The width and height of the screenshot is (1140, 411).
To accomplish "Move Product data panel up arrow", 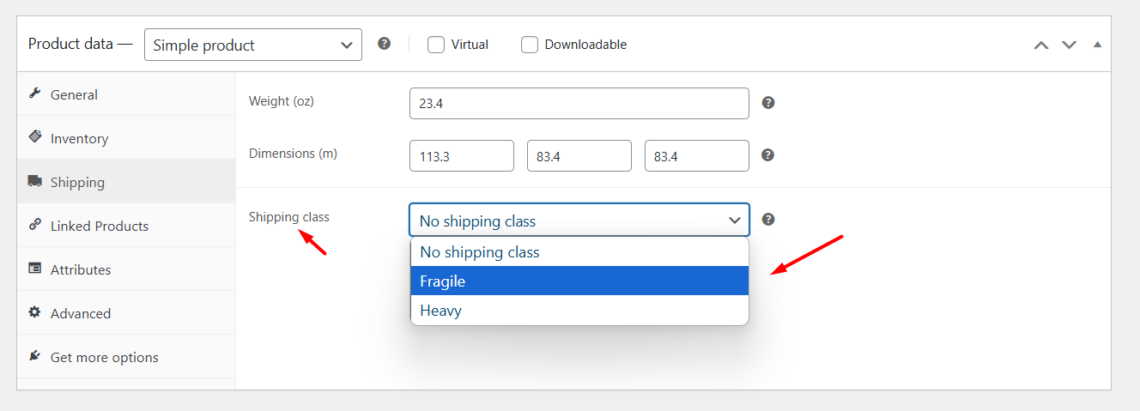I will point(1041,45).
